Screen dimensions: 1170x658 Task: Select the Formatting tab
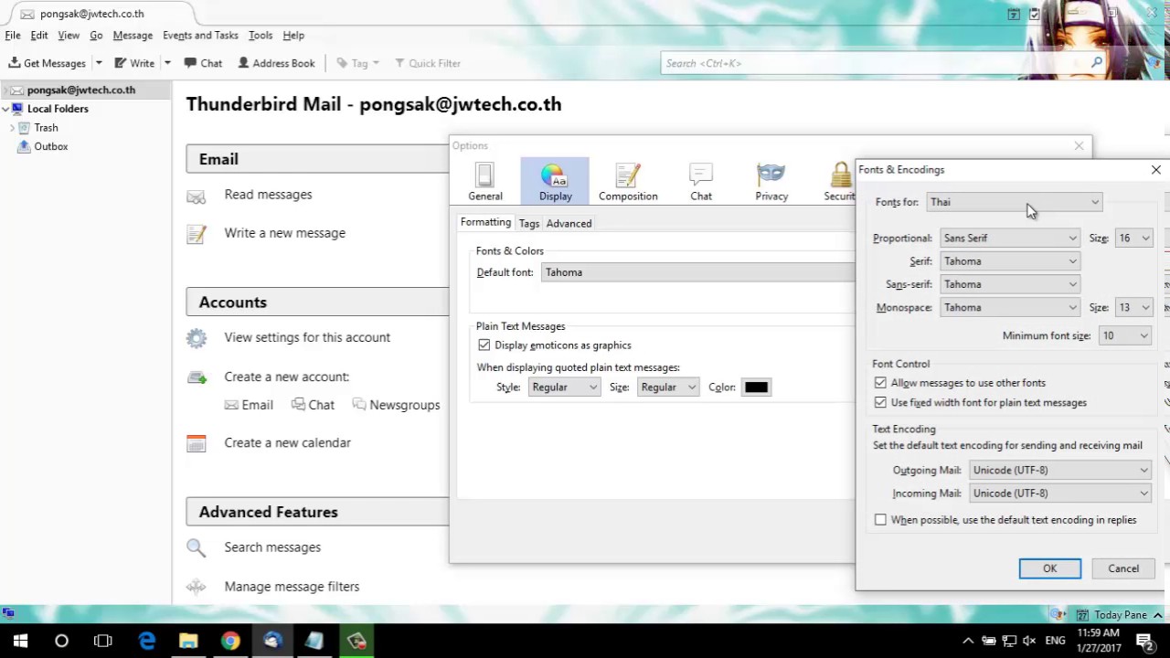(485, 222)
